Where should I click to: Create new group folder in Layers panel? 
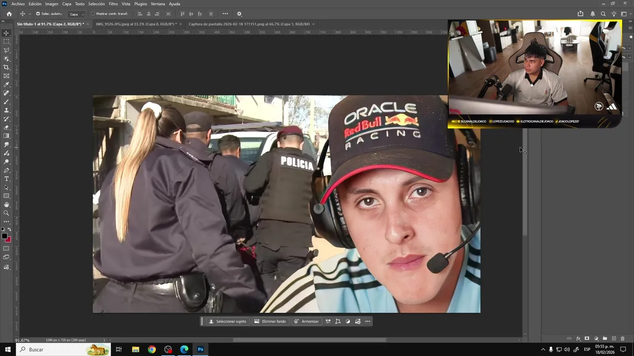pos(605,339)
